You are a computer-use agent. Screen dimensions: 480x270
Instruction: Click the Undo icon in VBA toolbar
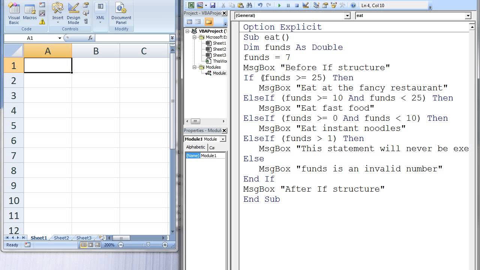tap(260, 5)
